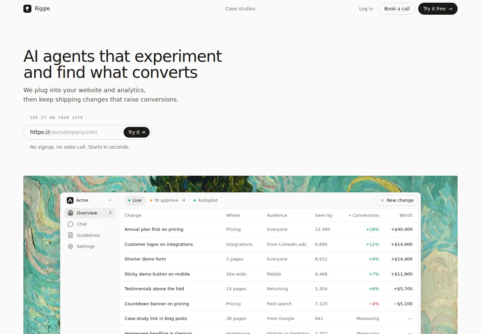
Task: Click the −4% conversions value
Action: pos(374,304)
